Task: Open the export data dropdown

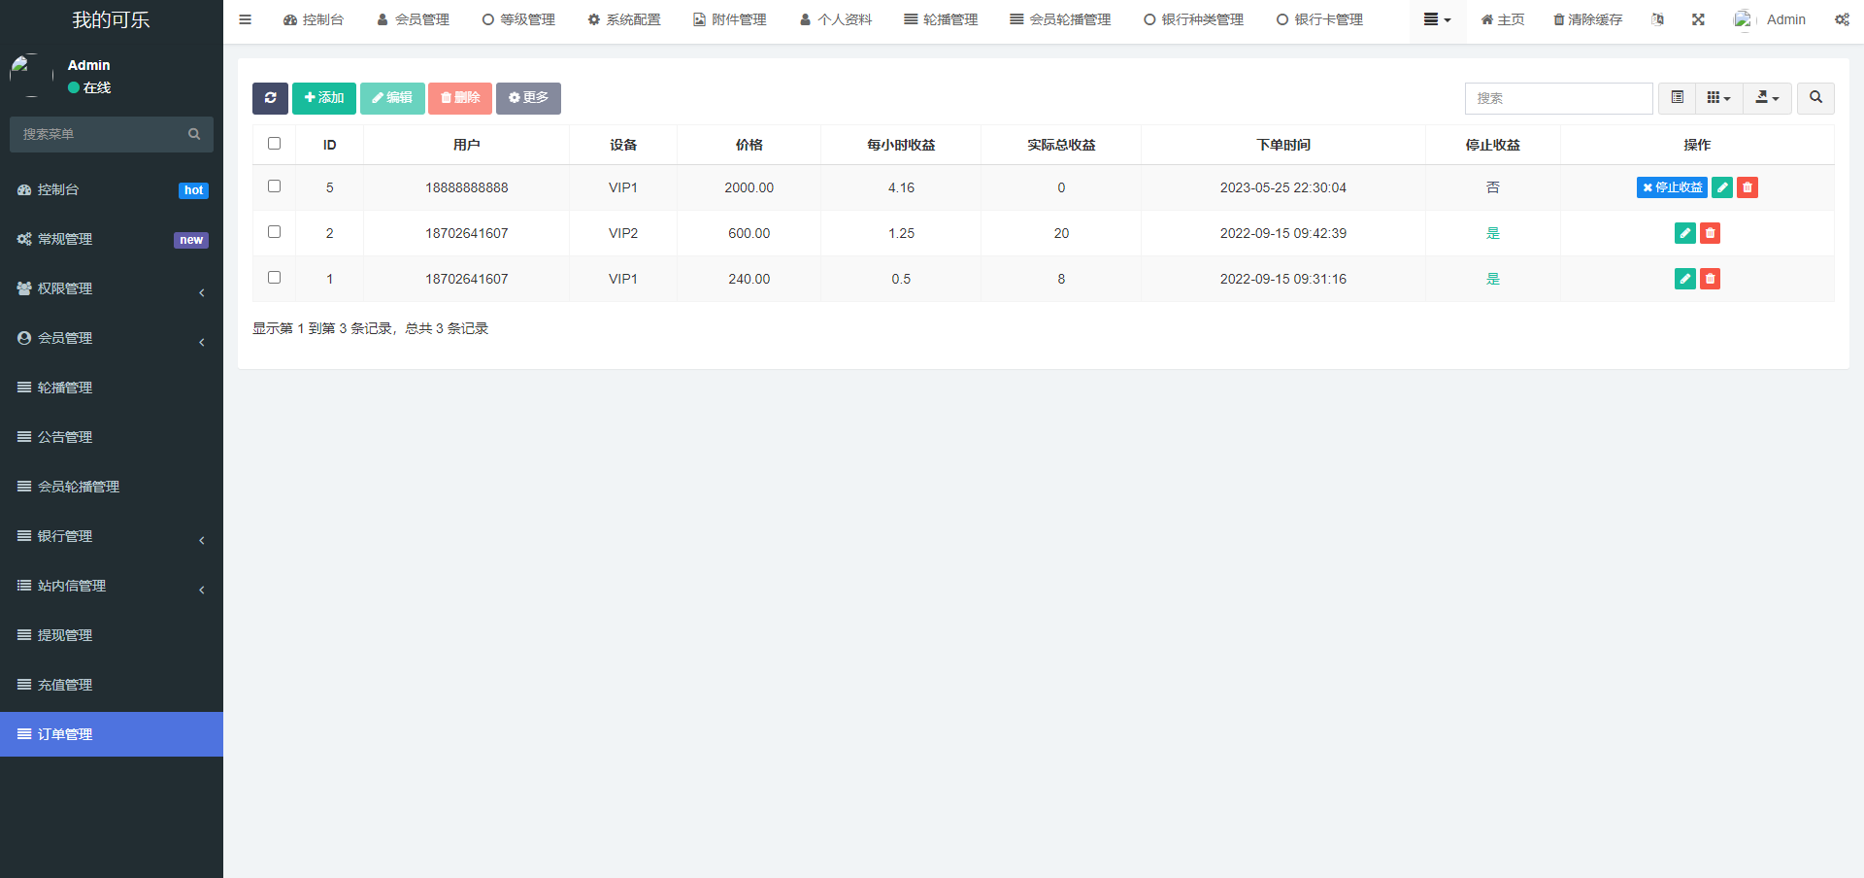Action: click(1767, 98)
